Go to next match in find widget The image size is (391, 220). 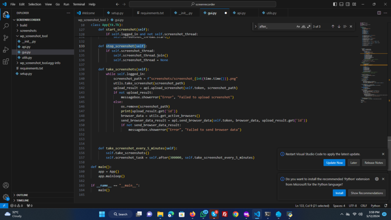coord(339,26)
